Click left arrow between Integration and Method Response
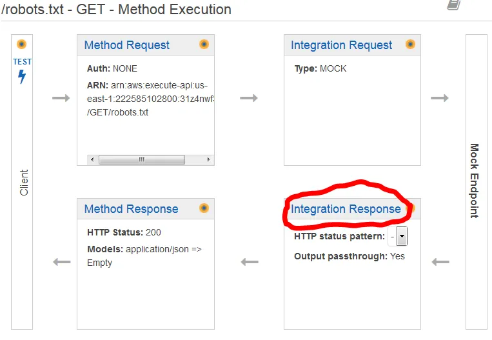This screenshot has height=340, width=492. [x=249, y=262]
